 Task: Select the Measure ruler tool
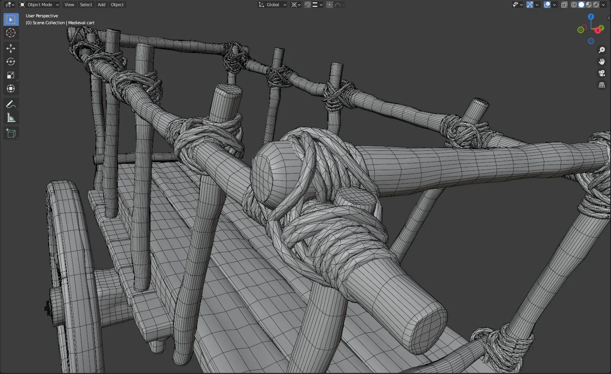(x=11, y=118)
